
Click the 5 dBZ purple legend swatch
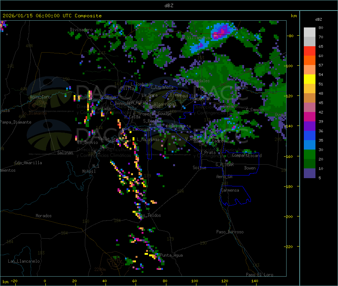[309, 173]
